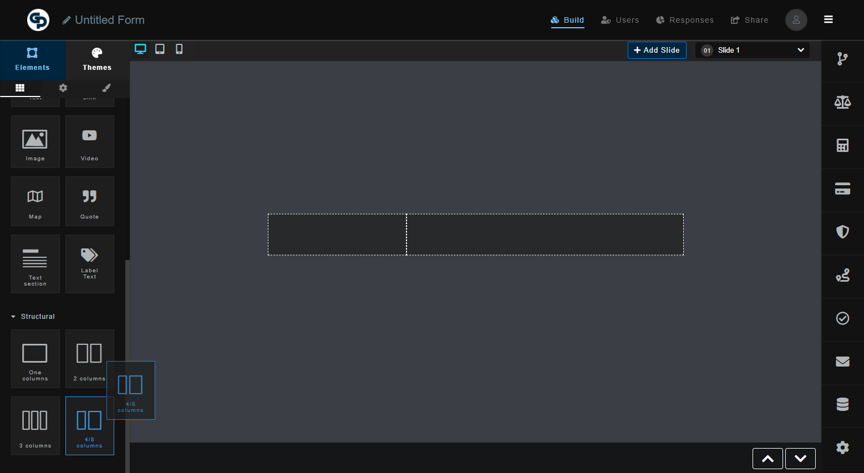Edit the Untitled Form title
Image resolution: width=864 pixels, height=473 pixels.
pos(104,20)
